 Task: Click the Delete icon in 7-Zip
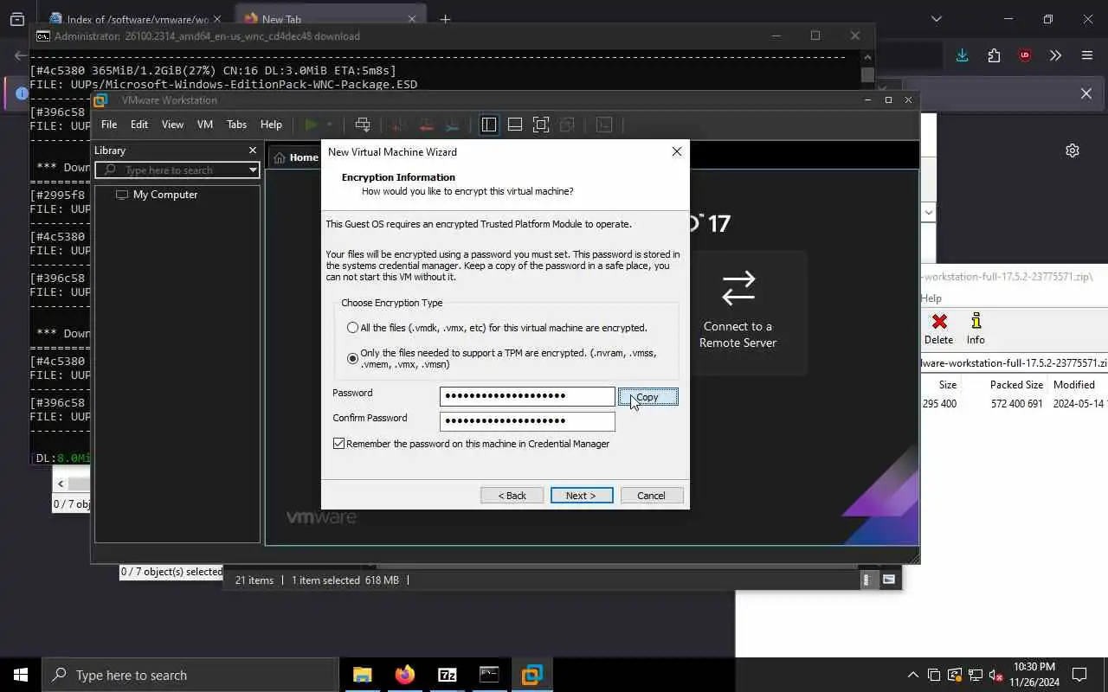coord(938,329)
